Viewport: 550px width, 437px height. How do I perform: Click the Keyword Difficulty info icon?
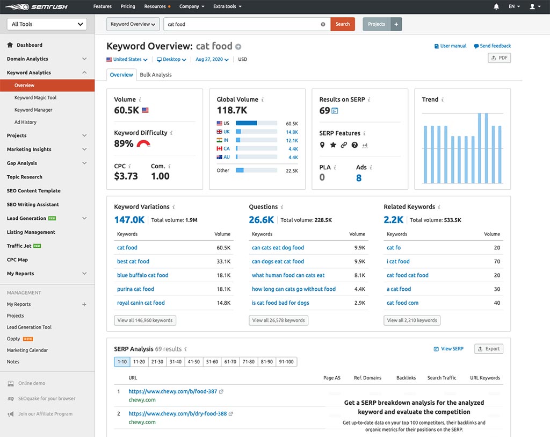pos(171,133)
